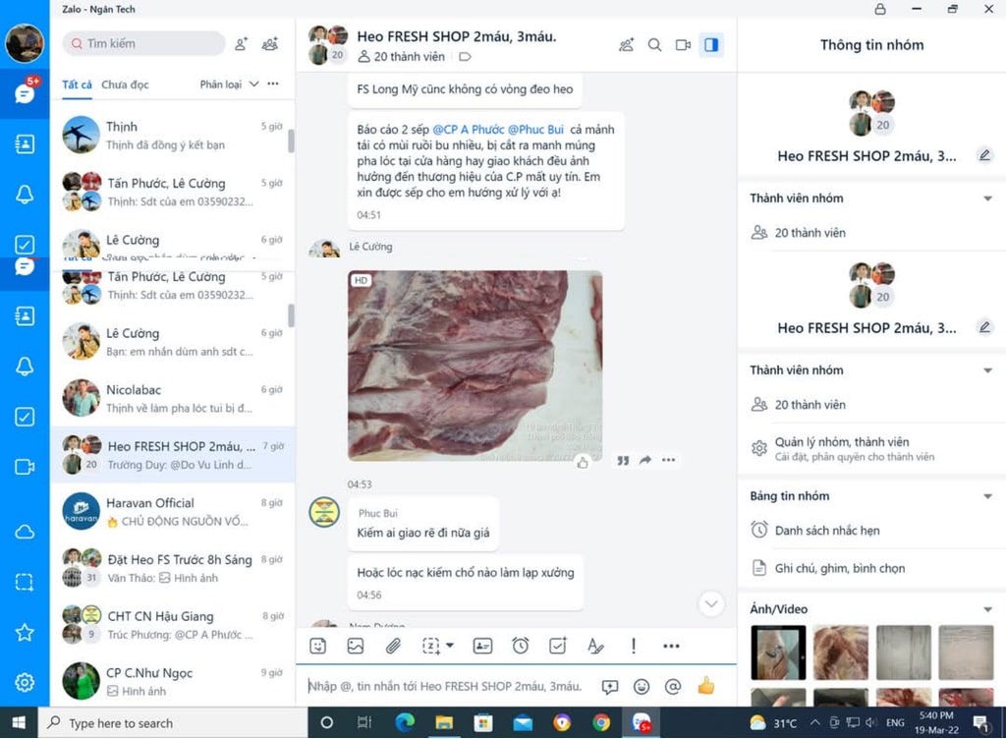Start a video call with the group
Image resolution: width=1006 pixels, height=739 pixels.
tap(683, 45)
